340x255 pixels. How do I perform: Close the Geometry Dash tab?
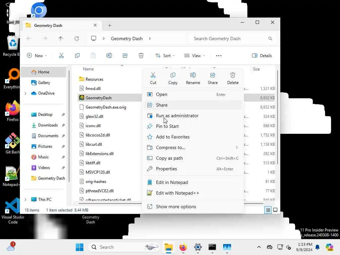tap(95, 25)
